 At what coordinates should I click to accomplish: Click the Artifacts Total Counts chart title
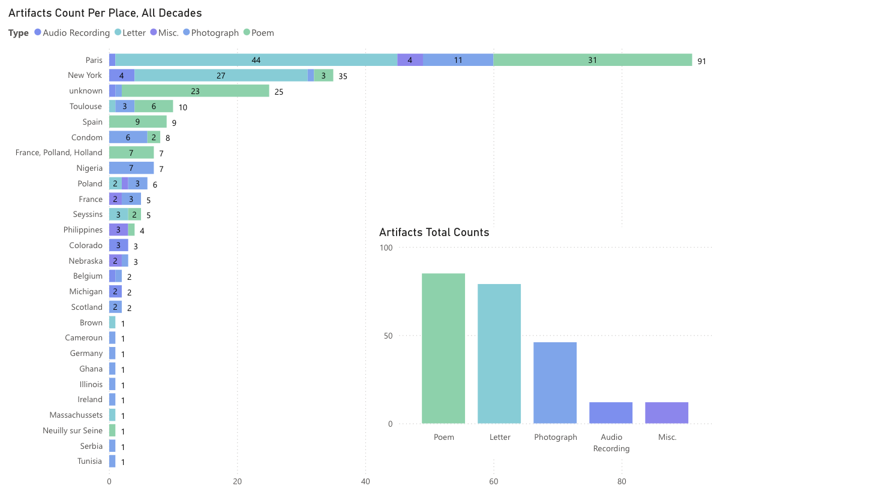tap(434, 233)
